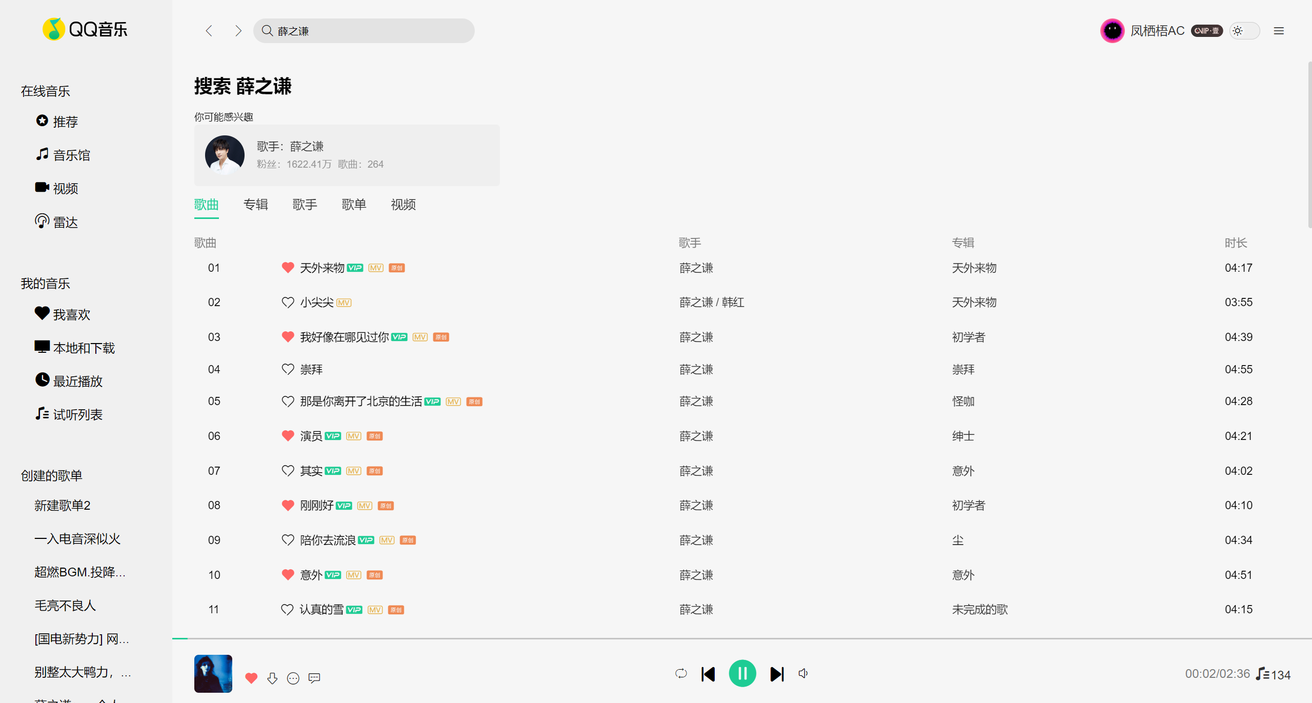Open the hamburger main menu
This screenshot has height=703, width=1312.
1279,31
